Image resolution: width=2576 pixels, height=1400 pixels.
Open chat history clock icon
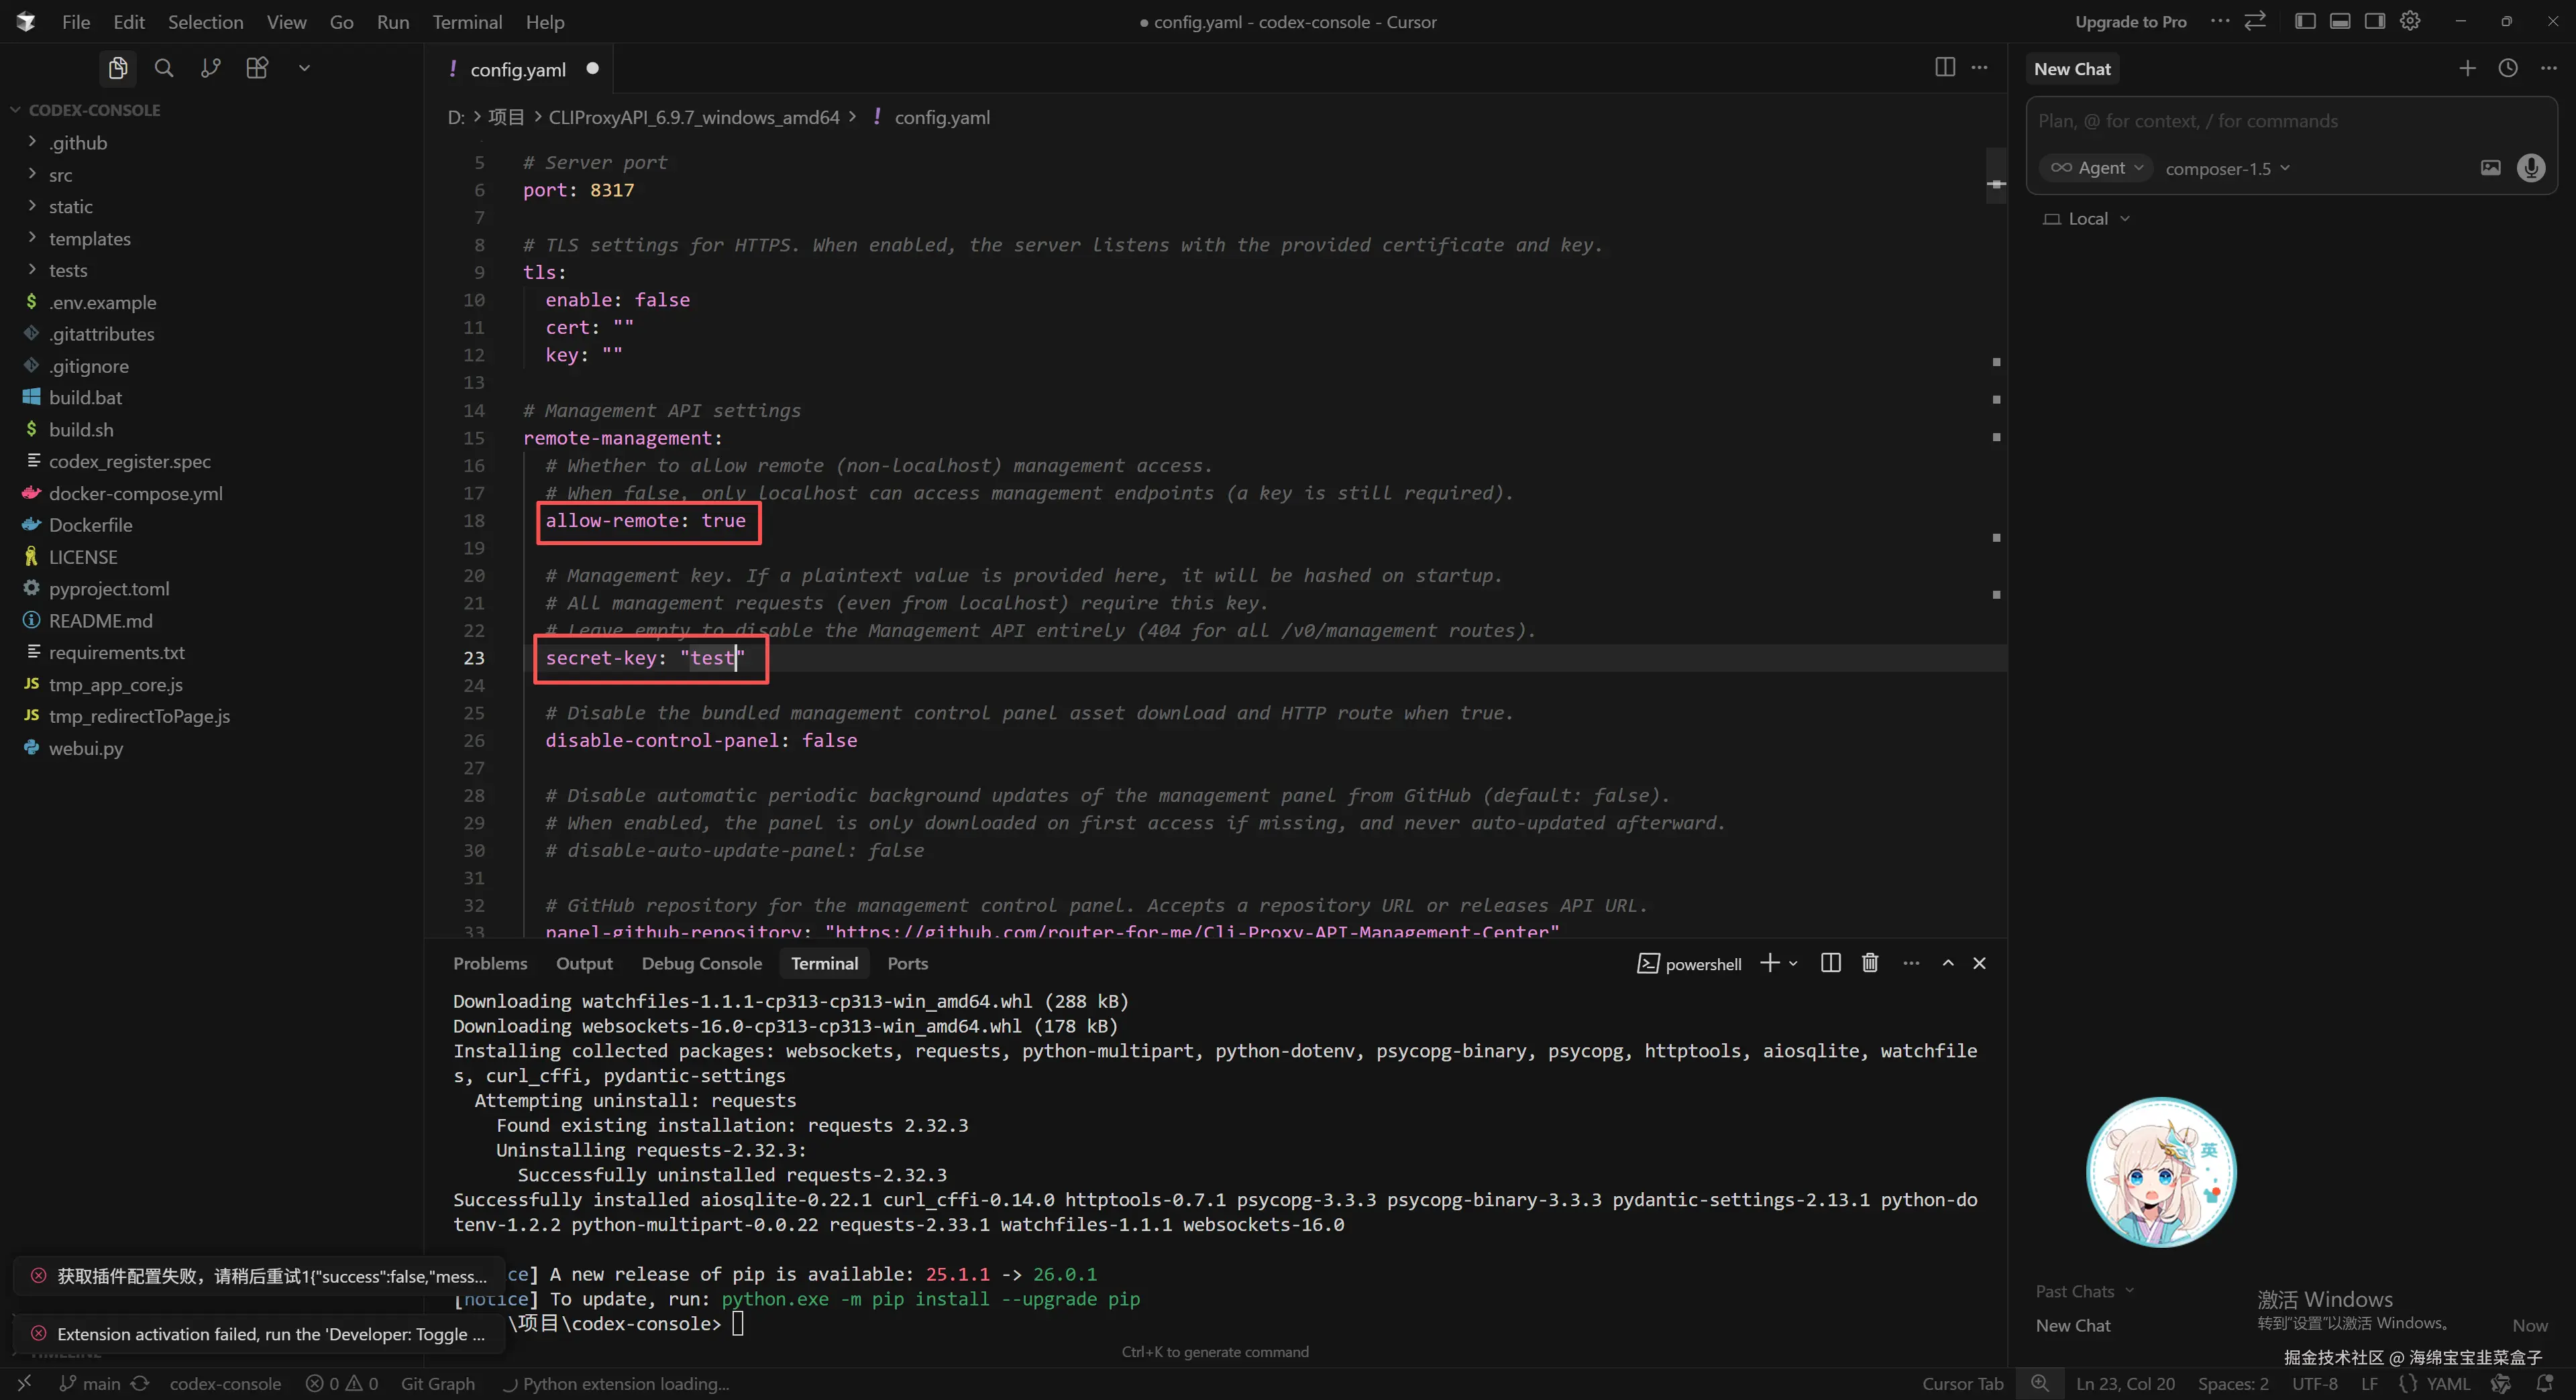[x=2507, y=68]
